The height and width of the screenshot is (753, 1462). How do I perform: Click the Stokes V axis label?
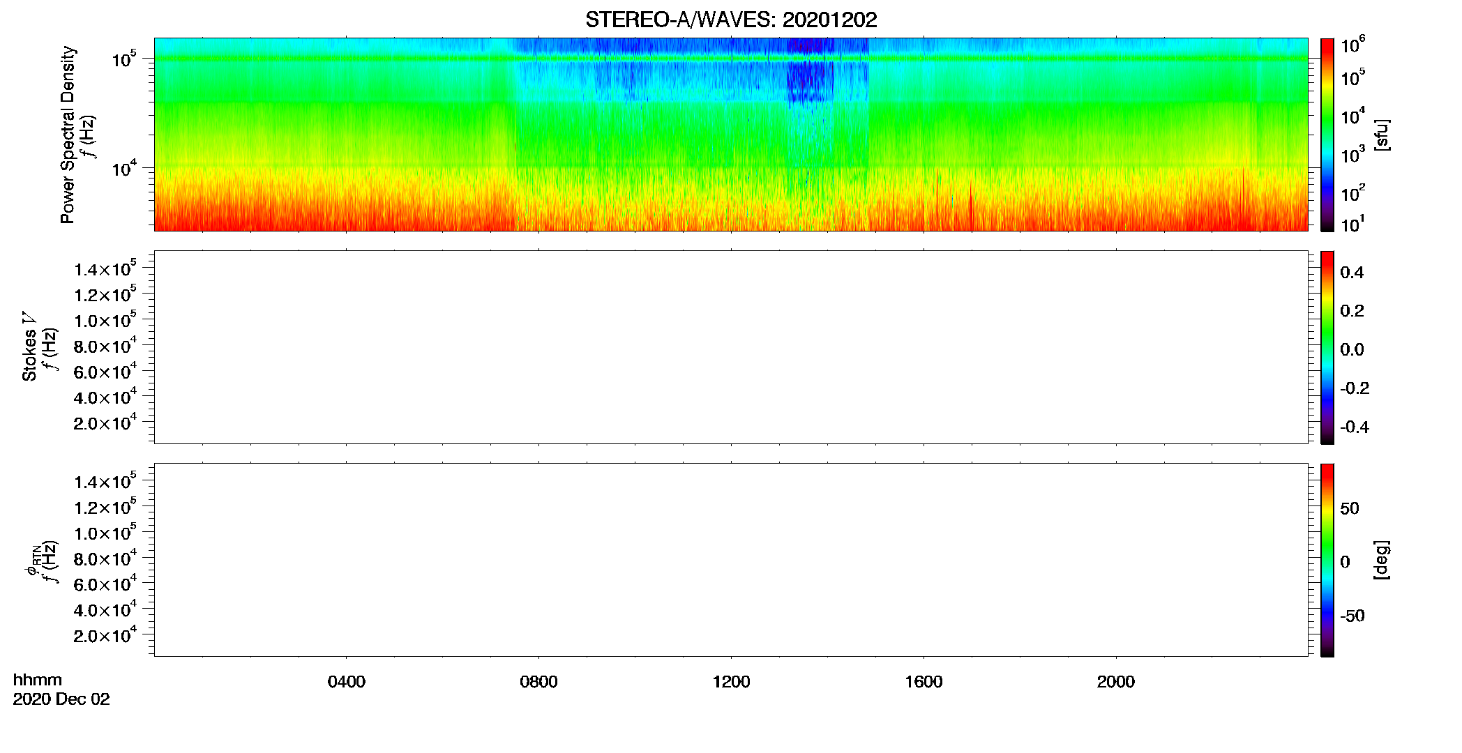coord(29,347)
